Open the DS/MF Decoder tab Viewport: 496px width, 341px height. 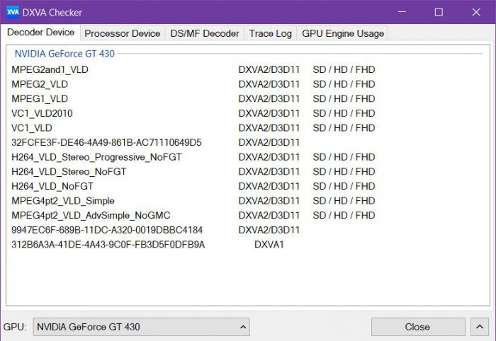(x=204, y=33)
